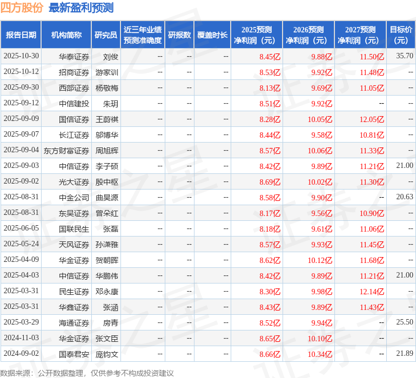Select the 最新盈利预测 heading text
The image size is (416, 378).
point(81,8)
